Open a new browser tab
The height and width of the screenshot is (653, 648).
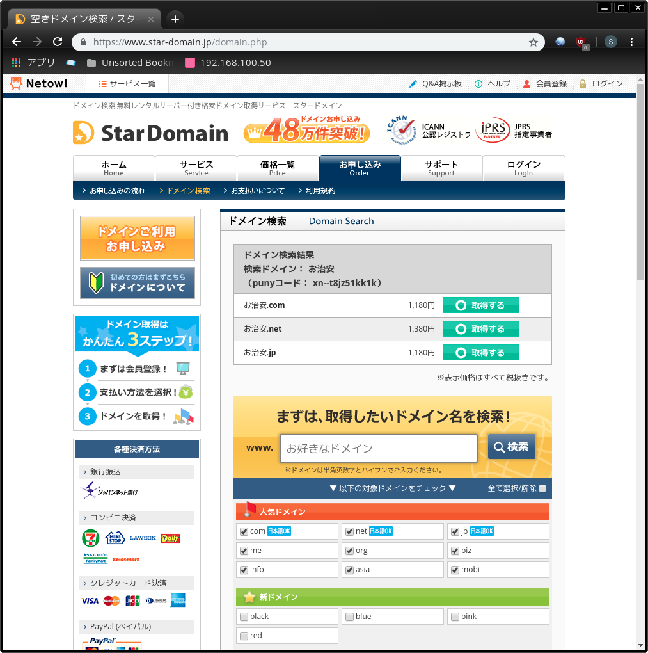click(x=175, y=19)
